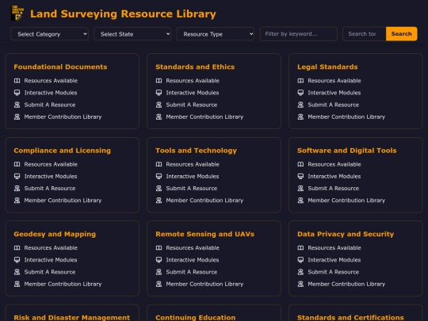The image size is (428, 321).
Task: Click the monitor icon under Foundational Documents
Action: (17, 93)
